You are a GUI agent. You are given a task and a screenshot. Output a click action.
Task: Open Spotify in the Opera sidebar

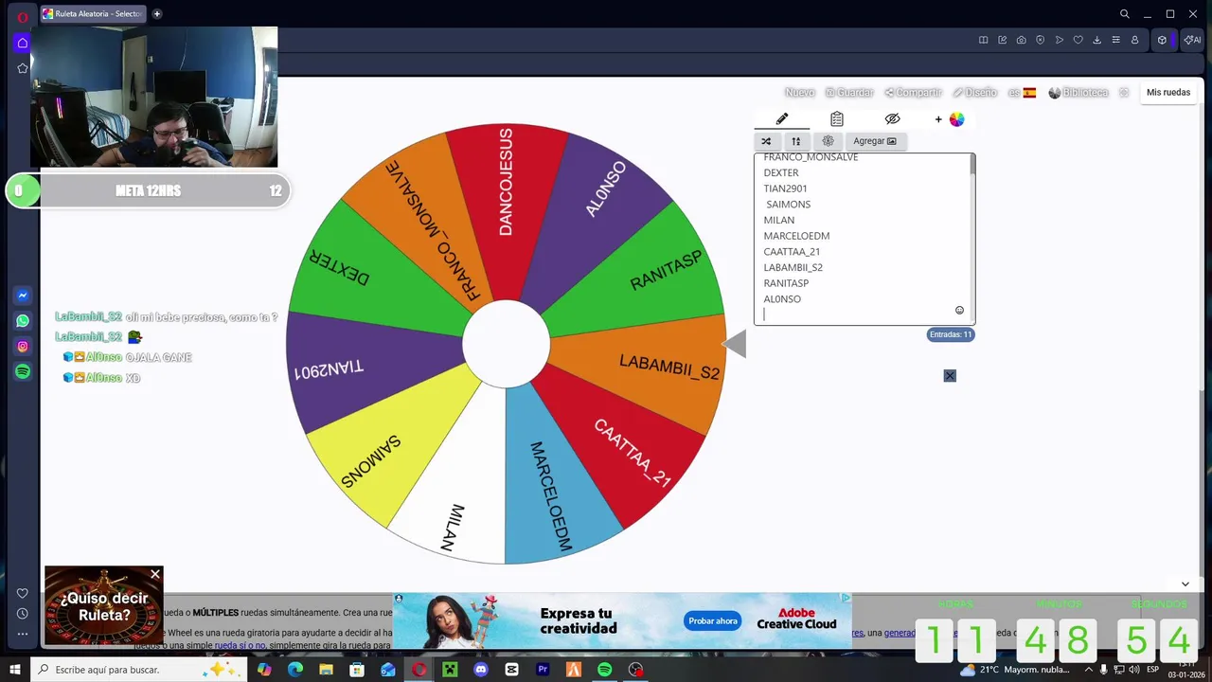point(23,372)
